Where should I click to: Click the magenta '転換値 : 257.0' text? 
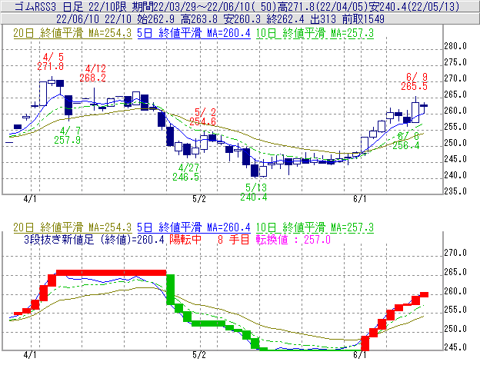[x=293, y=239]
